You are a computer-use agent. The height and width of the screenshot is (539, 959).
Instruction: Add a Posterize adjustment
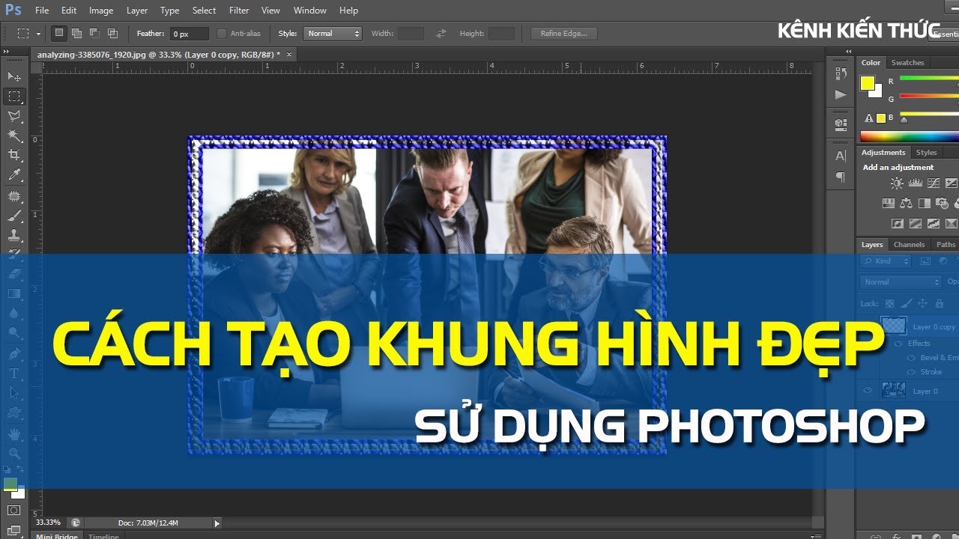coord(915,223)
